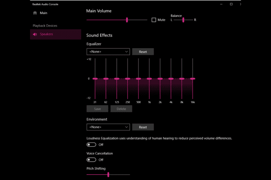Image resolution: width=271 pixels, height=180 pixels.
Task: Click the Balance slider handle
Action: pyautogui.click(x=183, y=20)
